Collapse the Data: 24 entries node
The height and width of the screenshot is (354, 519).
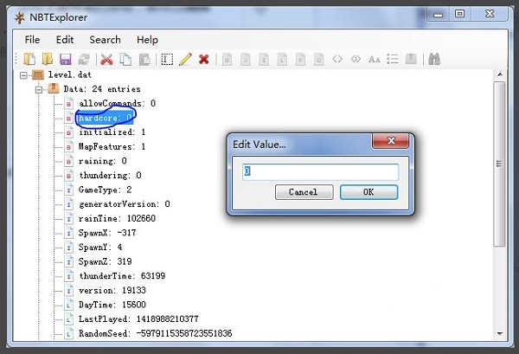(x=38, y=89)
